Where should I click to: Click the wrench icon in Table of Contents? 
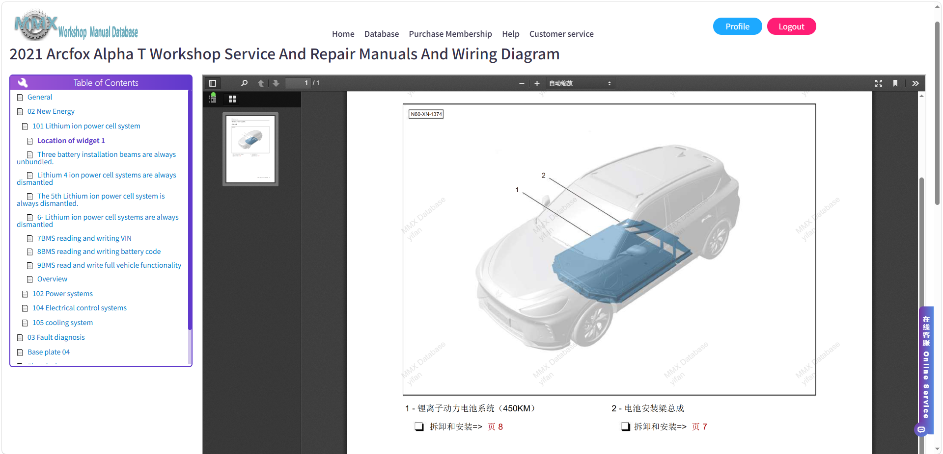[23, 82]
